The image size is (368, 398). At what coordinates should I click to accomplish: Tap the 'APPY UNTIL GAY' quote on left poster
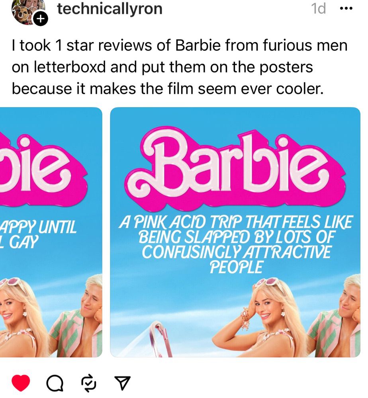click(38, 234)
